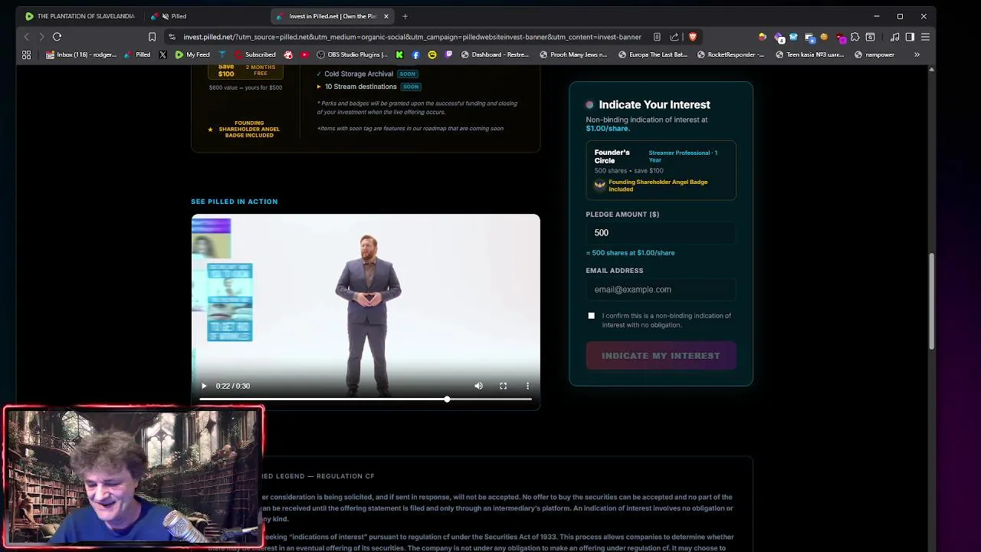The height and width of the screenshot is (552, 981).
Task: Open the 'Subscribed' bookmark
Action: click(255, 54)
